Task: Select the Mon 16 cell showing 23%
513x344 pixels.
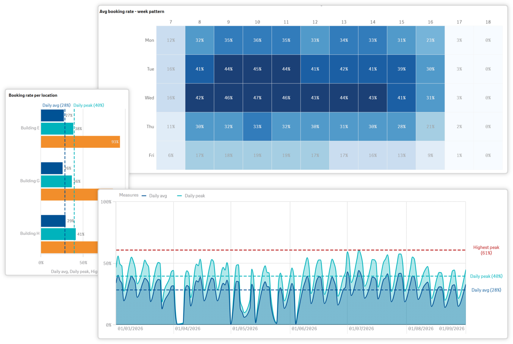Action: click(430, 40)
